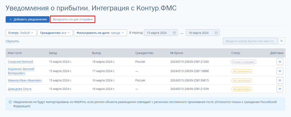Screen dimensions: 291x117
Task: Click the Сбросить filters link
Action: (x=12, y=41)
